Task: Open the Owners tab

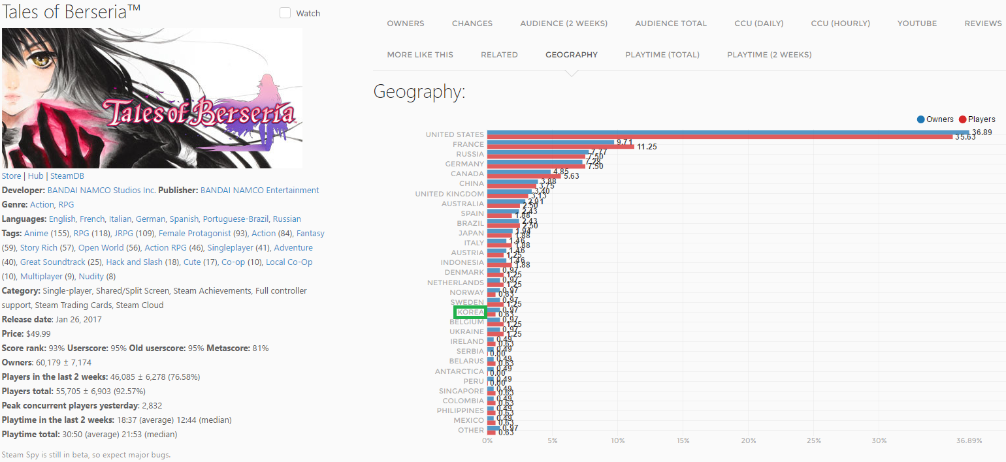Action: pos(406,23)
